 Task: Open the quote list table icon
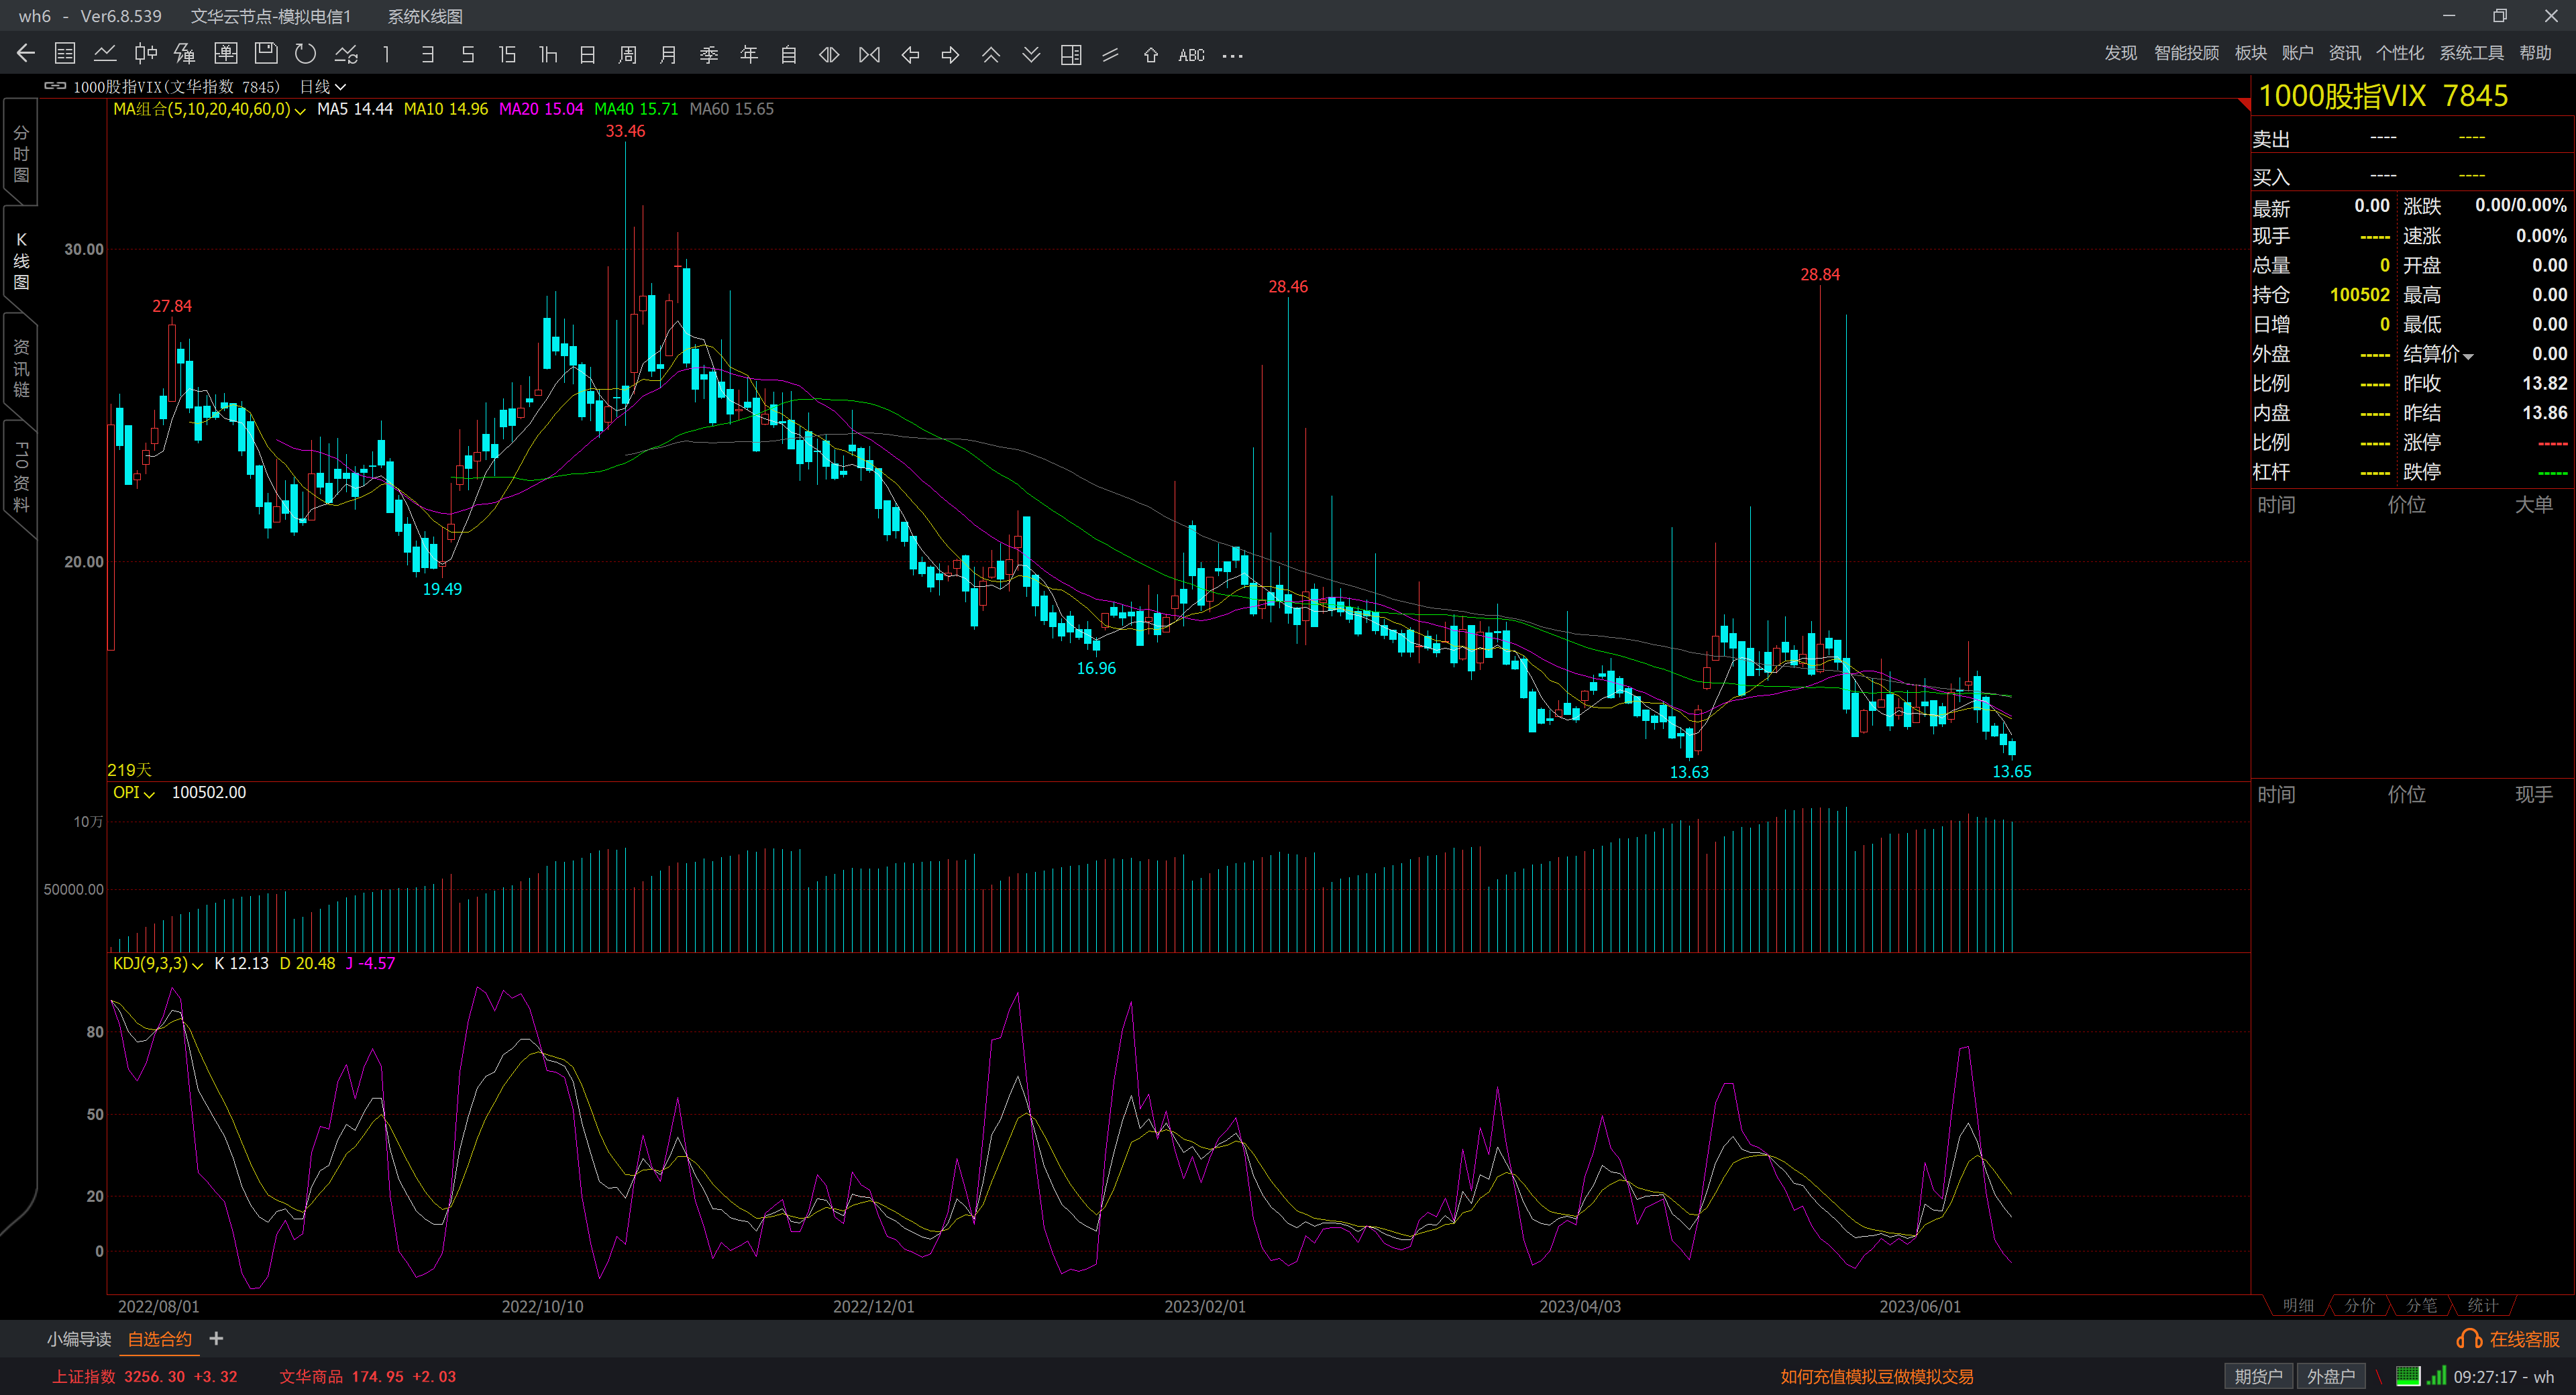tap(65, 54)
